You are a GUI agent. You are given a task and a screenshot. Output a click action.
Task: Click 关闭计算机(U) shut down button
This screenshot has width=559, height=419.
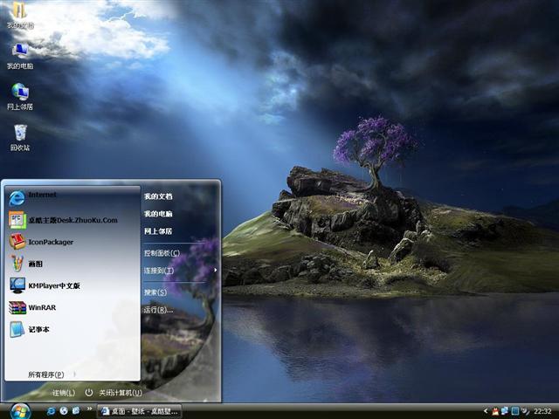click(121, 393)
